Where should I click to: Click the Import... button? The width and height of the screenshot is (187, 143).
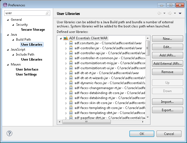click(x=167, y=102)
